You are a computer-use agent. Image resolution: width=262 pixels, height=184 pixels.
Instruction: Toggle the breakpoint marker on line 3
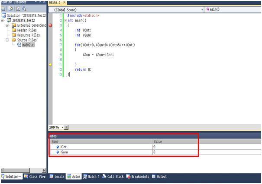click(x=50, y=25)
